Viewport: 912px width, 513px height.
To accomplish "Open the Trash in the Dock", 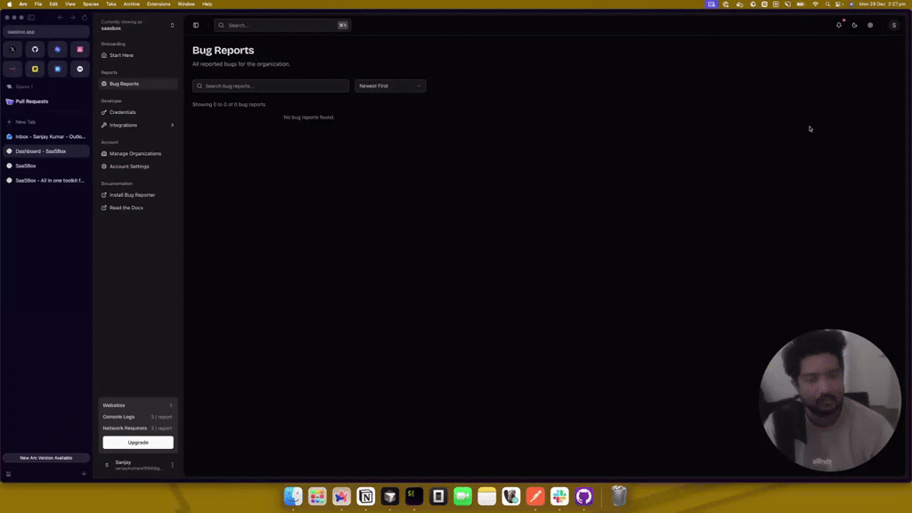I will point(619,496).
